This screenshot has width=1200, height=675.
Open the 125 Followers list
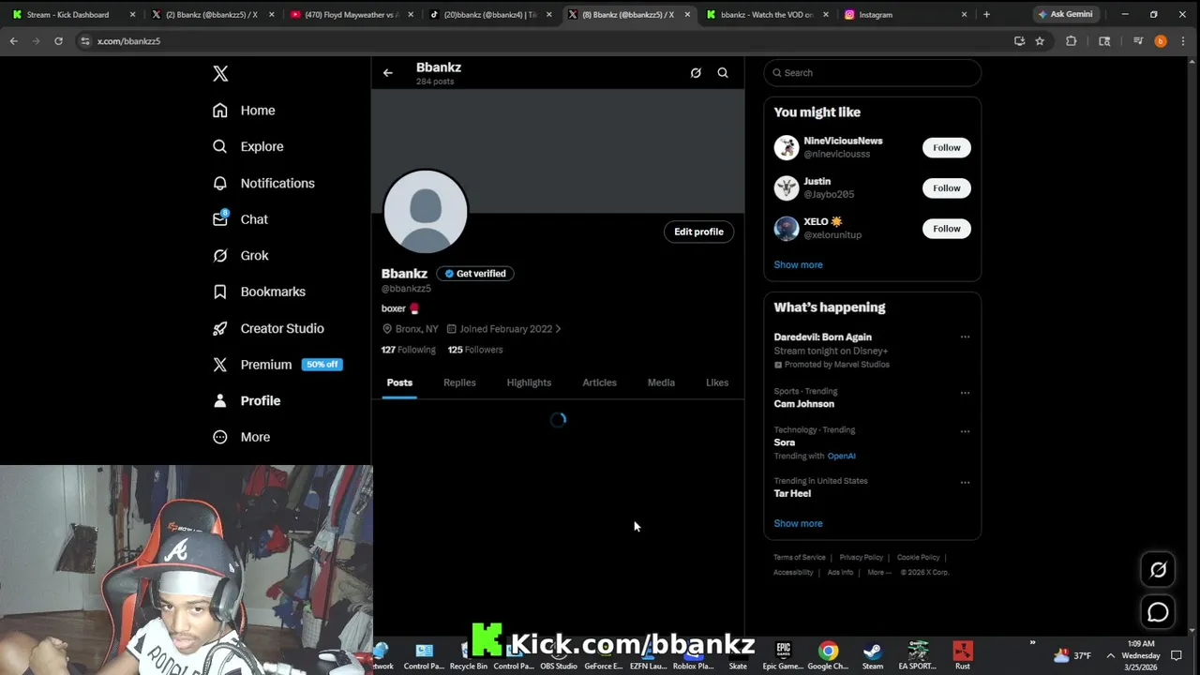(475, 350)
